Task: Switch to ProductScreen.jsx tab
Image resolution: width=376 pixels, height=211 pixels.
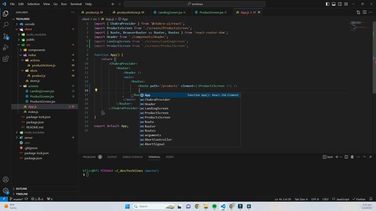Action: (x=211, y=12)
